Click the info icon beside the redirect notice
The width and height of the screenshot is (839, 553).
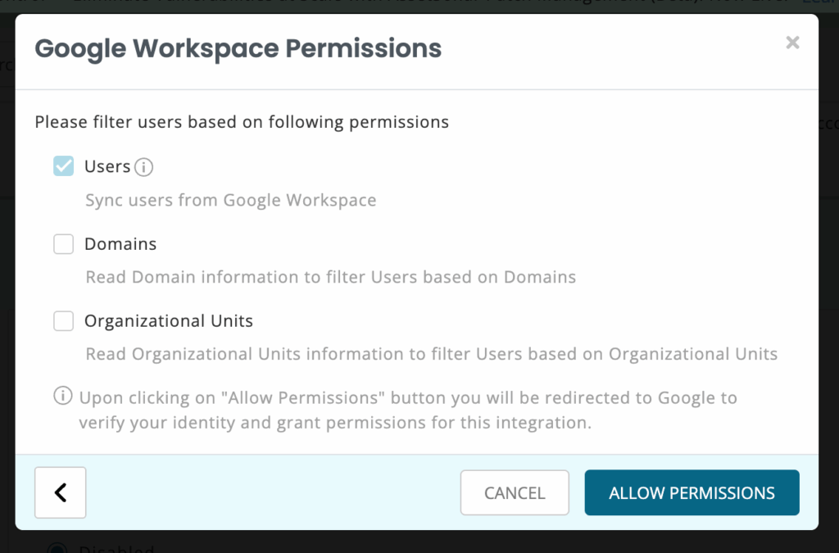tap(62, 397)
